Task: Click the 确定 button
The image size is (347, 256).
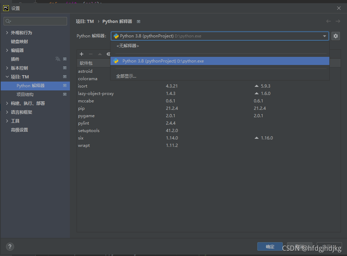Action: tap(270, 246)
